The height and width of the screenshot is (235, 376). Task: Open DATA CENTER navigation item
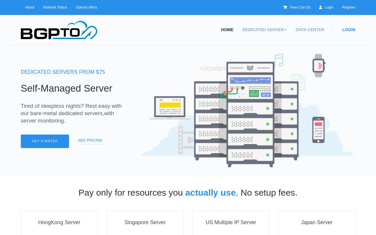(x=310, y=30)
